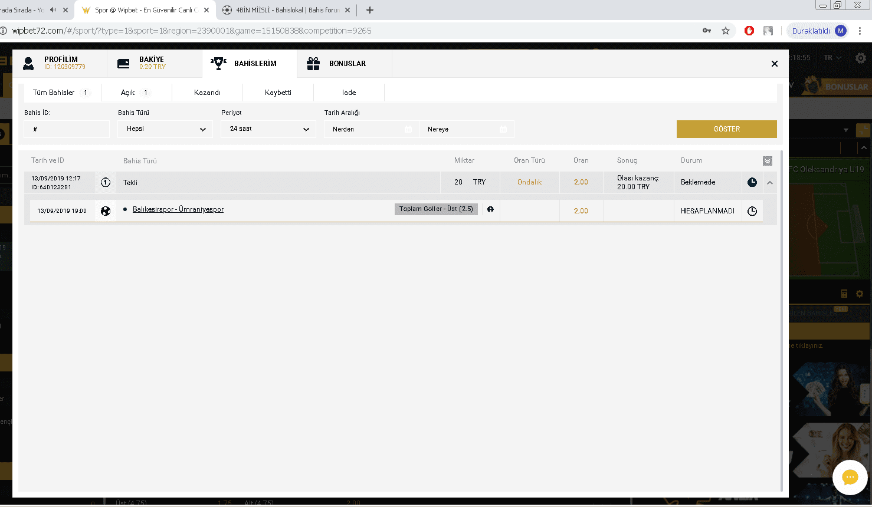Click the saved passwords key icon

tap(707, 31)
